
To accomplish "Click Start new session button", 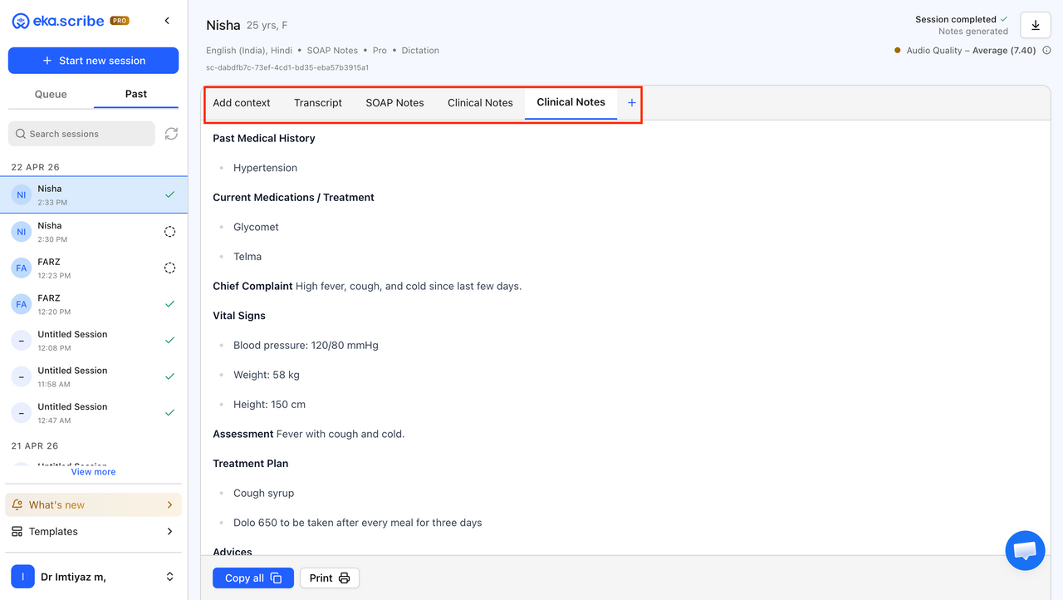I will [x=93, y=61].
